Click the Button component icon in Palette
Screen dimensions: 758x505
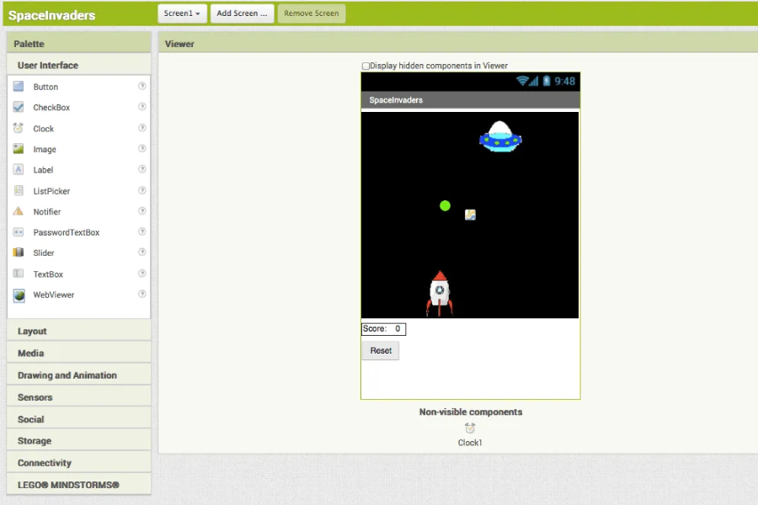coord(19,87)
